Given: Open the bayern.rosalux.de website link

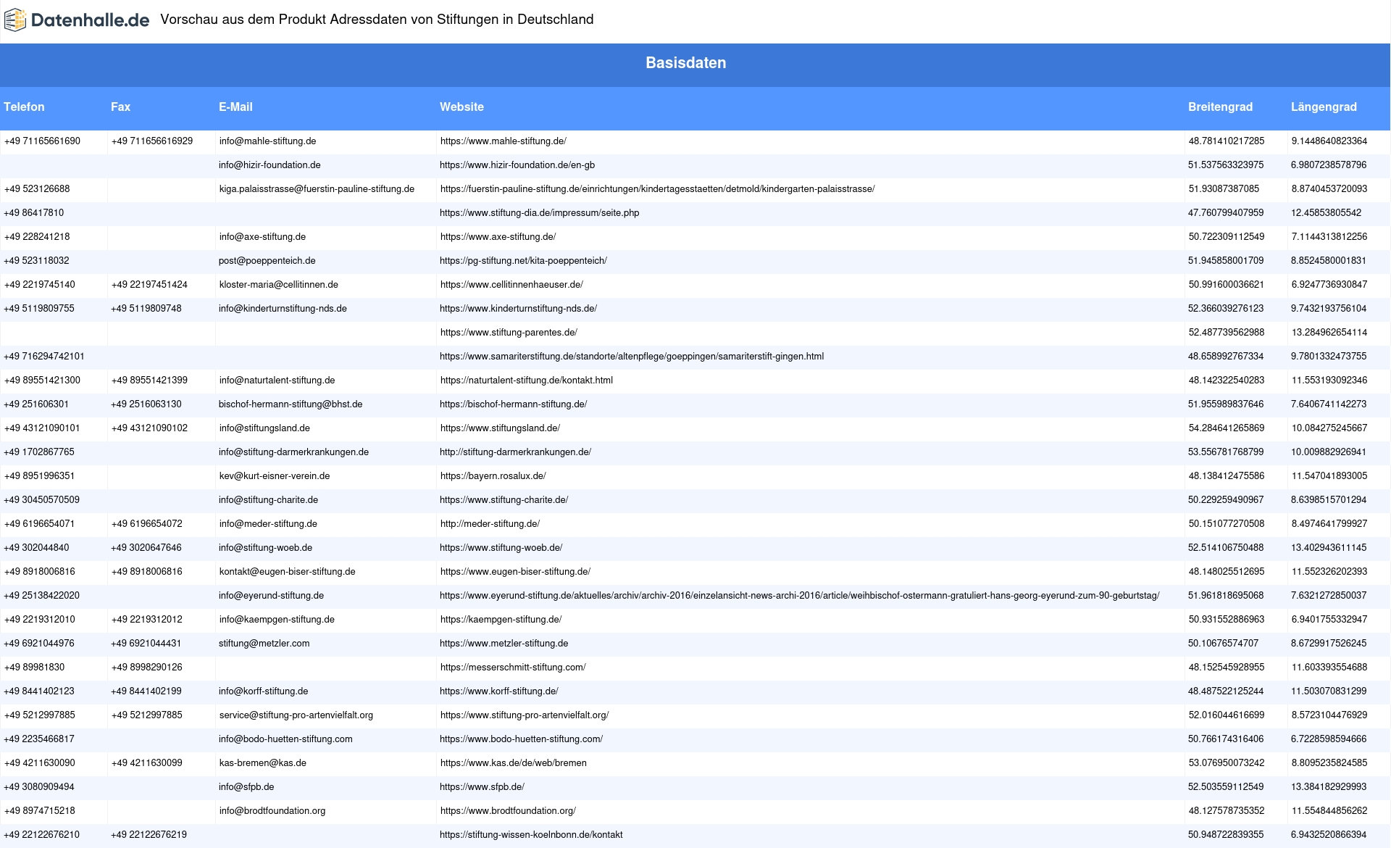Looking at the screenshot, I should click(x=493, y=476).
